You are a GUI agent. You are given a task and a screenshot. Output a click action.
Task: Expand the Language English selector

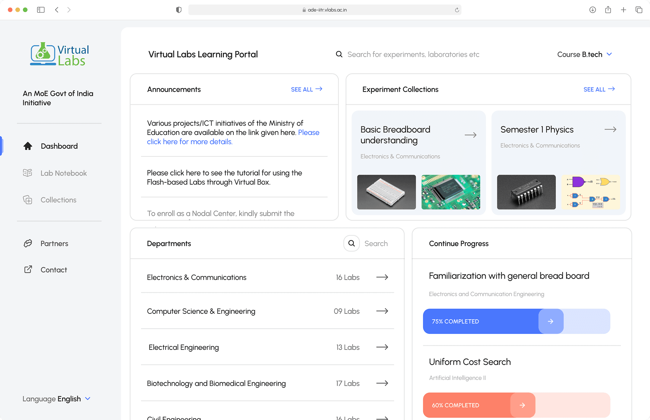(x=57, y=399)
